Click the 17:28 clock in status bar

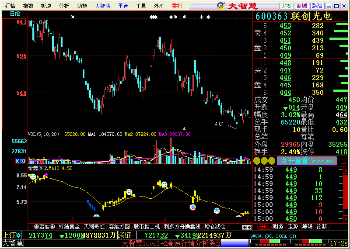point(338,243)
